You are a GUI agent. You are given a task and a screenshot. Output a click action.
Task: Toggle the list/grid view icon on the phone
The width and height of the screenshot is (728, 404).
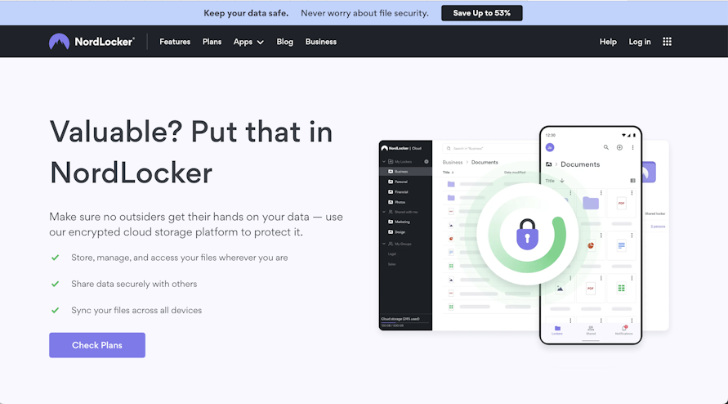(x=632, y=181)
